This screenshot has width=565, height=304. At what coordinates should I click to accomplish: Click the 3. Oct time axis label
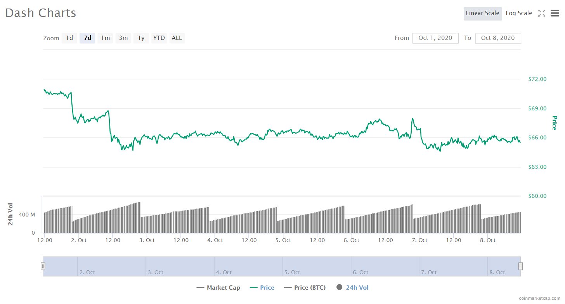coord(147,240)
